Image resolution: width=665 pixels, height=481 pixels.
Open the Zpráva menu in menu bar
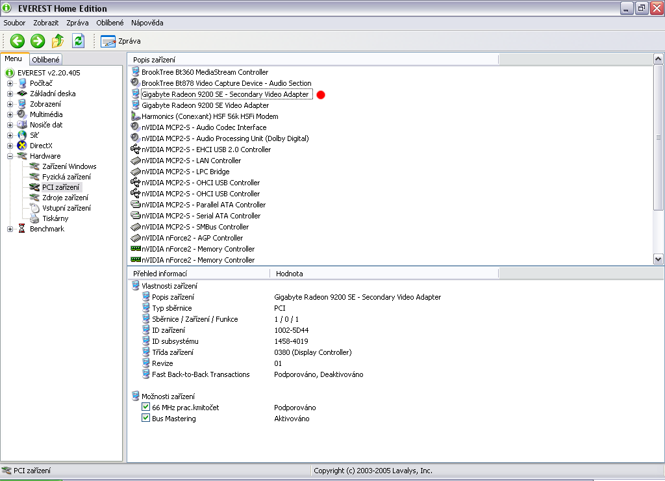pos(77,23)
